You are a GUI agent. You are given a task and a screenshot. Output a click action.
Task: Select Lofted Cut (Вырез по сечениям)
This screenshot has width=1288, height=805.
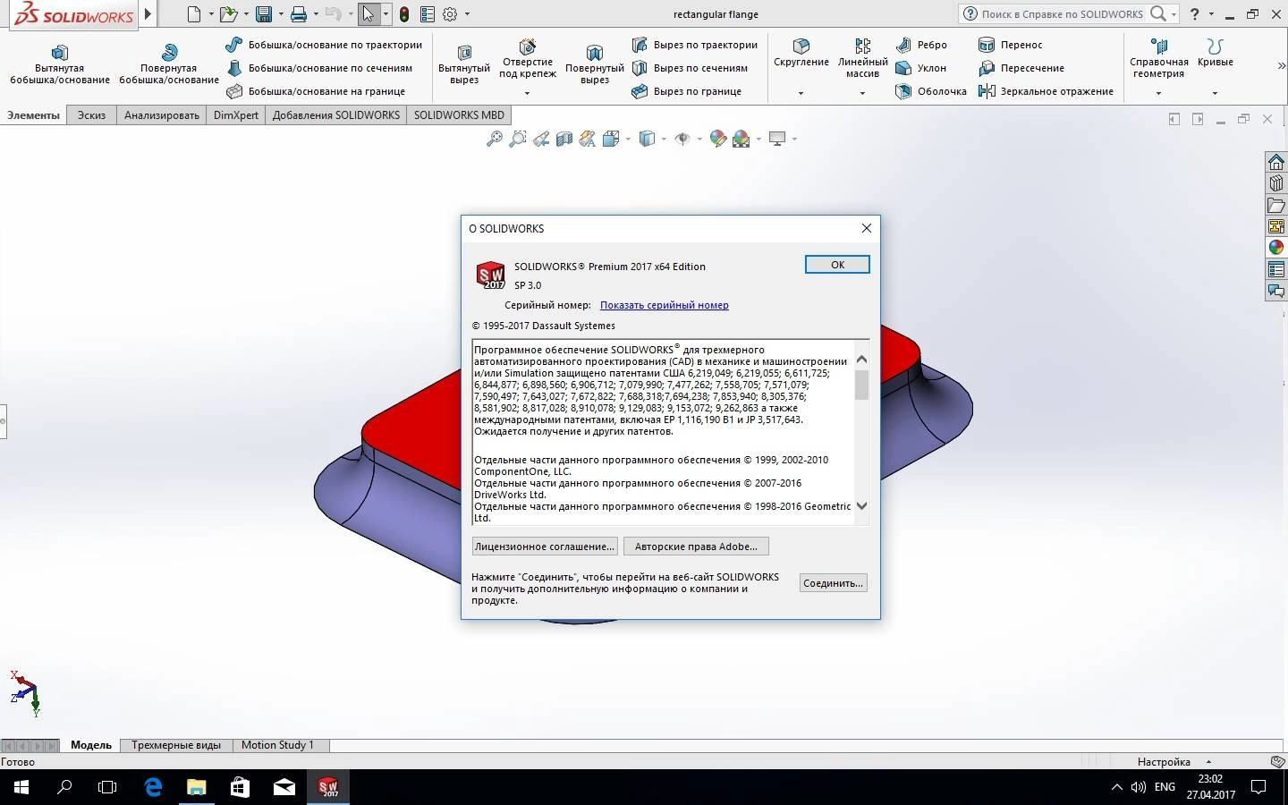(690, 68)
